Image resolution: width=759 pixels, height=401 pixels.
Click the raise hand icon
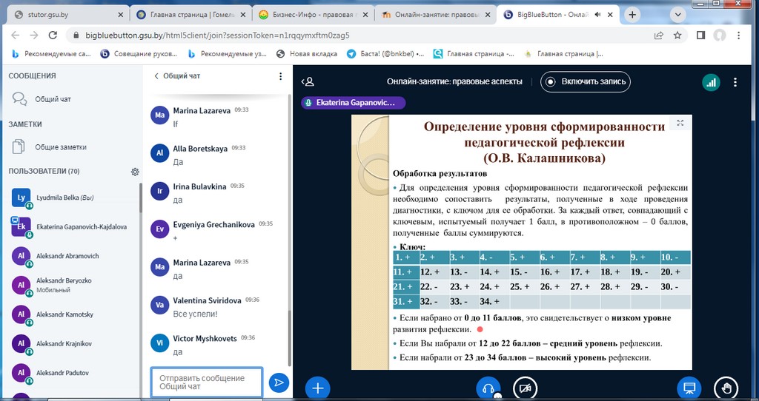coord(726,387)
